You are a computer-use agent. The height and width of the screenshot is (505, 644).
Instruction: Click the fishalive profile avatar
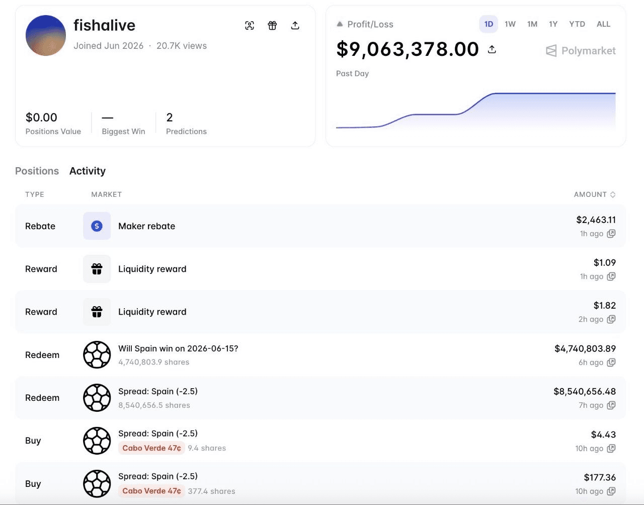click(x=46, y=35)
